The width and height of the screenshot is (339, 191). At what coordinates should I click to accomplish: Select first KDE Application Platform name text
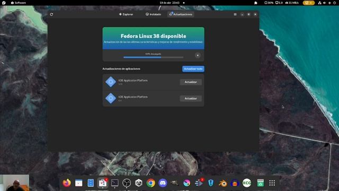[x=133, y=80]
